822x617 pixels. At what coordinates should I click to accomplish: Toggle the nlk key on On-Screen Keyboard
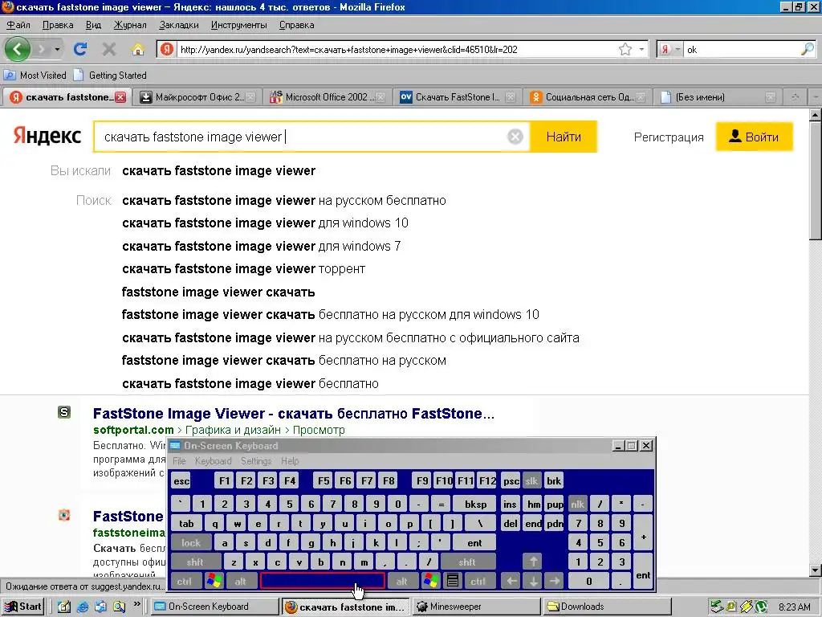(577, 504)
